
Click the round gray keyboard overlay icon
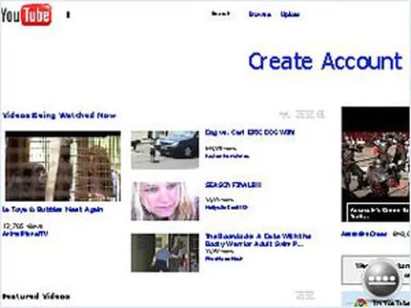pos(382,279)
